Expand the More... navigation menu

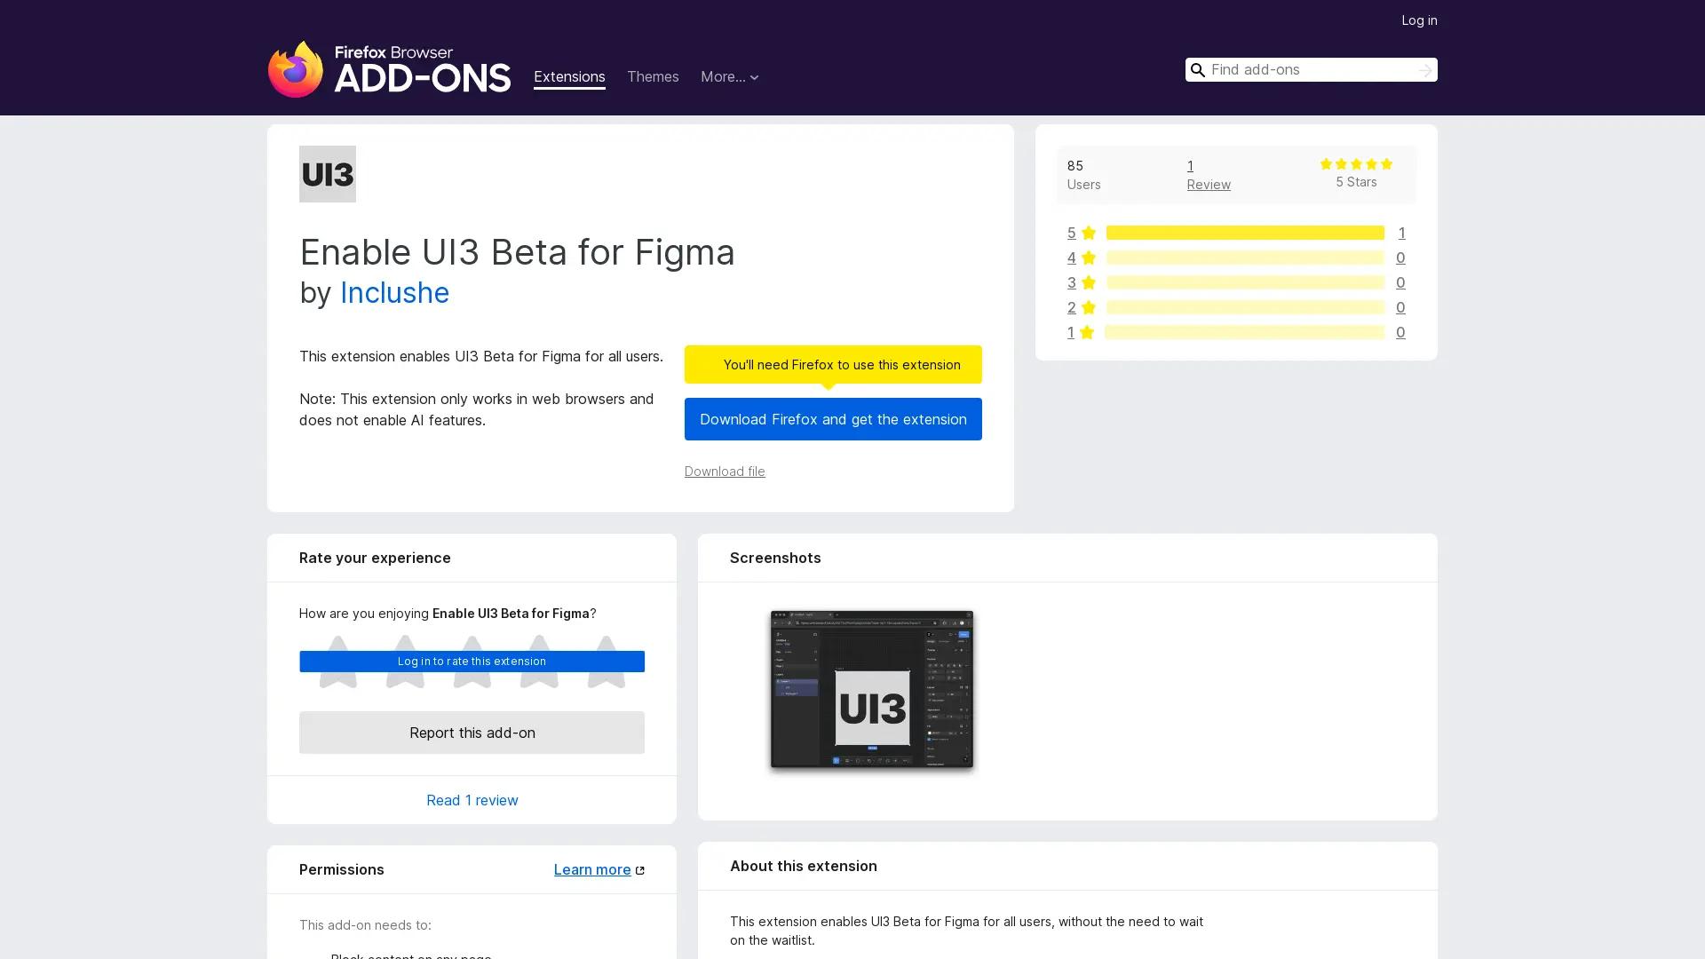pyautogui.click(x=729, y=77)
